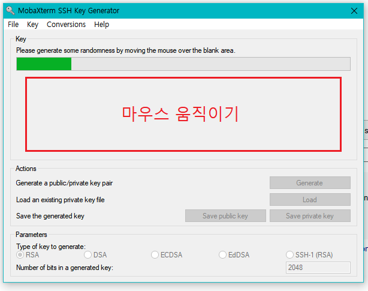Click the number of bits field showing 2048
The width and height of the screenshot is (368, 291).
pyautogui.click(x=318, y=268)
